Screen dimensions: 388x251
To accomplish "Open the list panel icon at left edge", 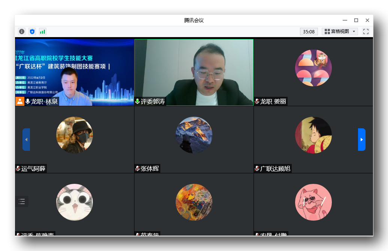I will 22,201.
